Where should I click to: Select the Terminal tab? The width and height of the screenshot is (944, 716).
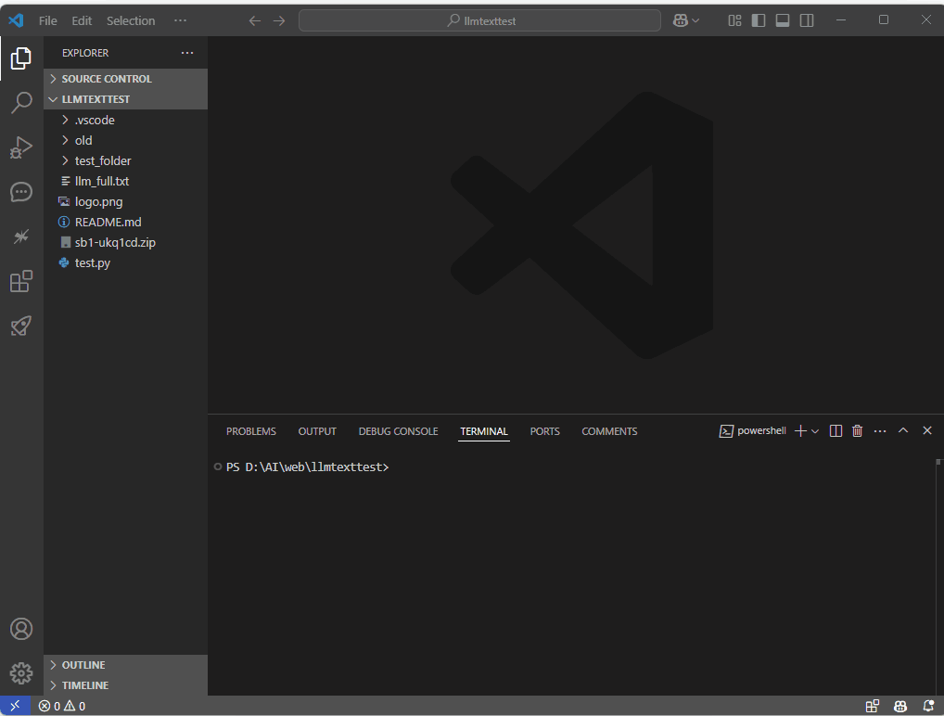(484, 431)
